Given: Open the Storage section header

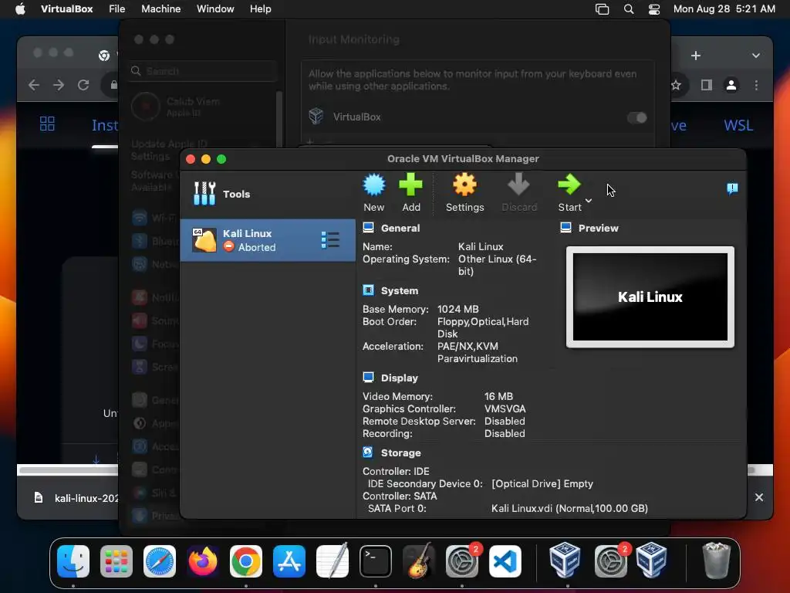Looking at the screenshot, I should [400, 452].
